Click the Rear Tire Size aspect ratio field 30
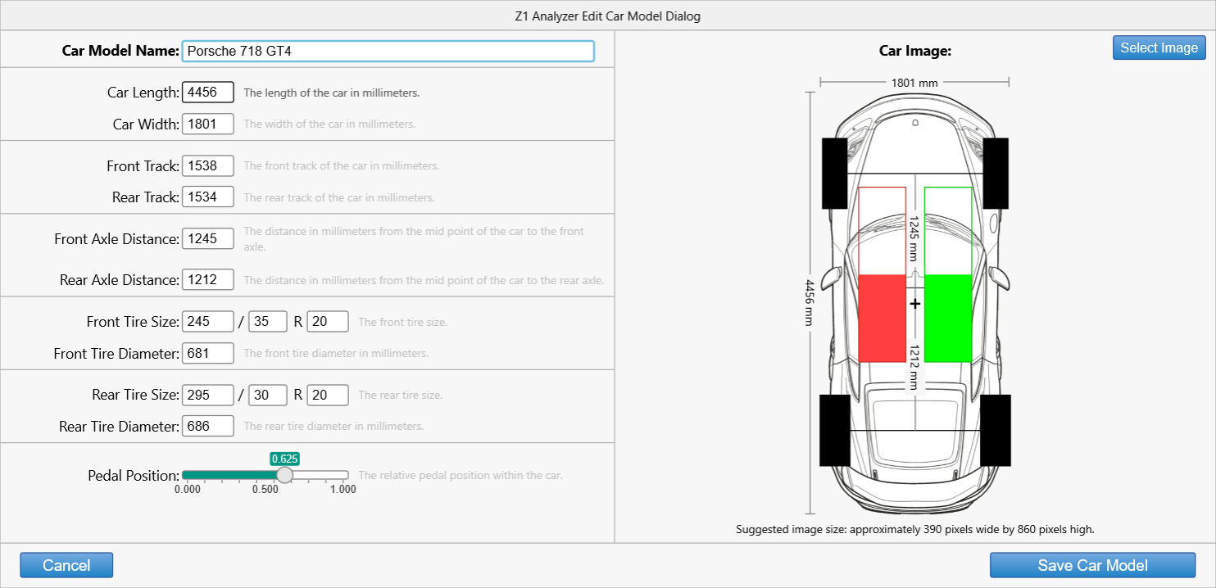 (268, 396)
